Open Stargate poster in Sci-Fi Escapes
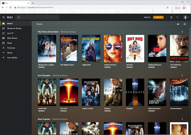Image resolution: width=191 pixels, height=135 pixels. click(135, 92)
